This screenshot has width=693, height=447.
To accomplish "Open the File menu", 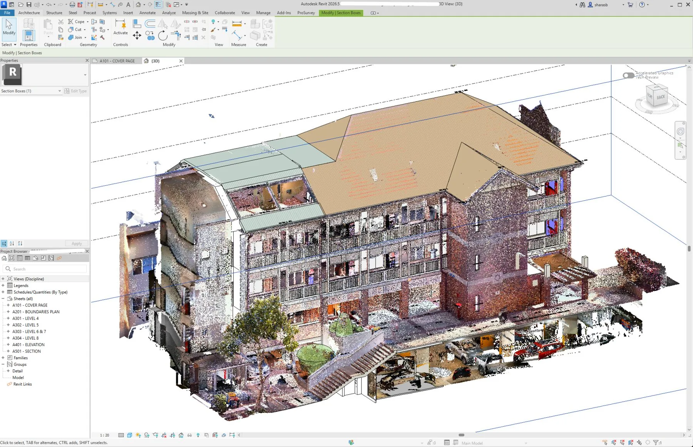I will pyautogui.click(x=7, y=13).
